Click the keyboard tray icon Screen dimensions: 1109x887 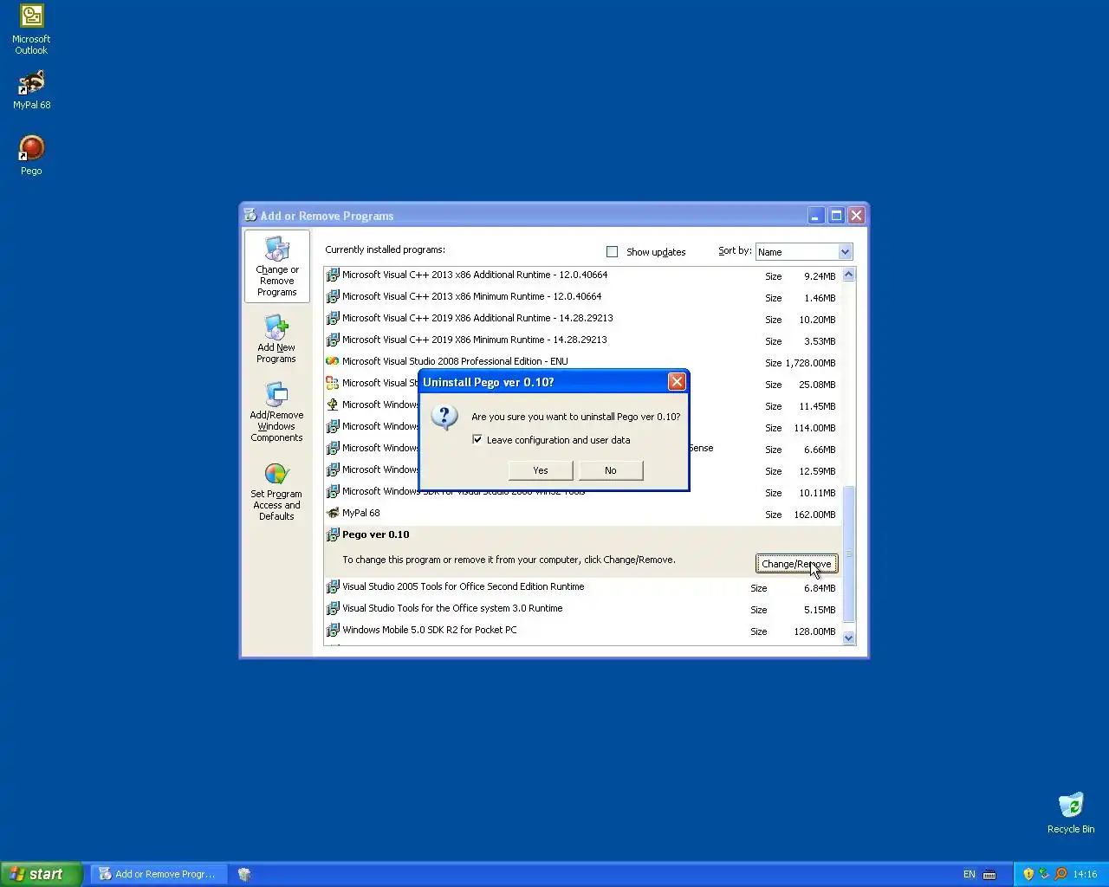(989, 875)
